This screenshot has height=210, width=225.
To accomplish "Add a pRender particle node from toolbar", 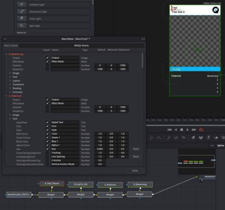I will coord(184,138).
